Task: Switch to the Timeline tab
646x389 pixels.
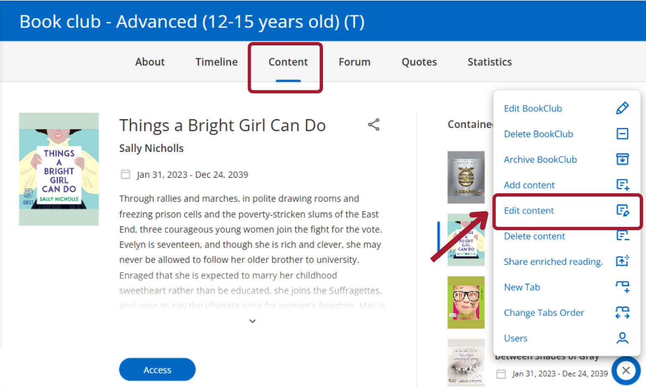Action: coord(216,62)
